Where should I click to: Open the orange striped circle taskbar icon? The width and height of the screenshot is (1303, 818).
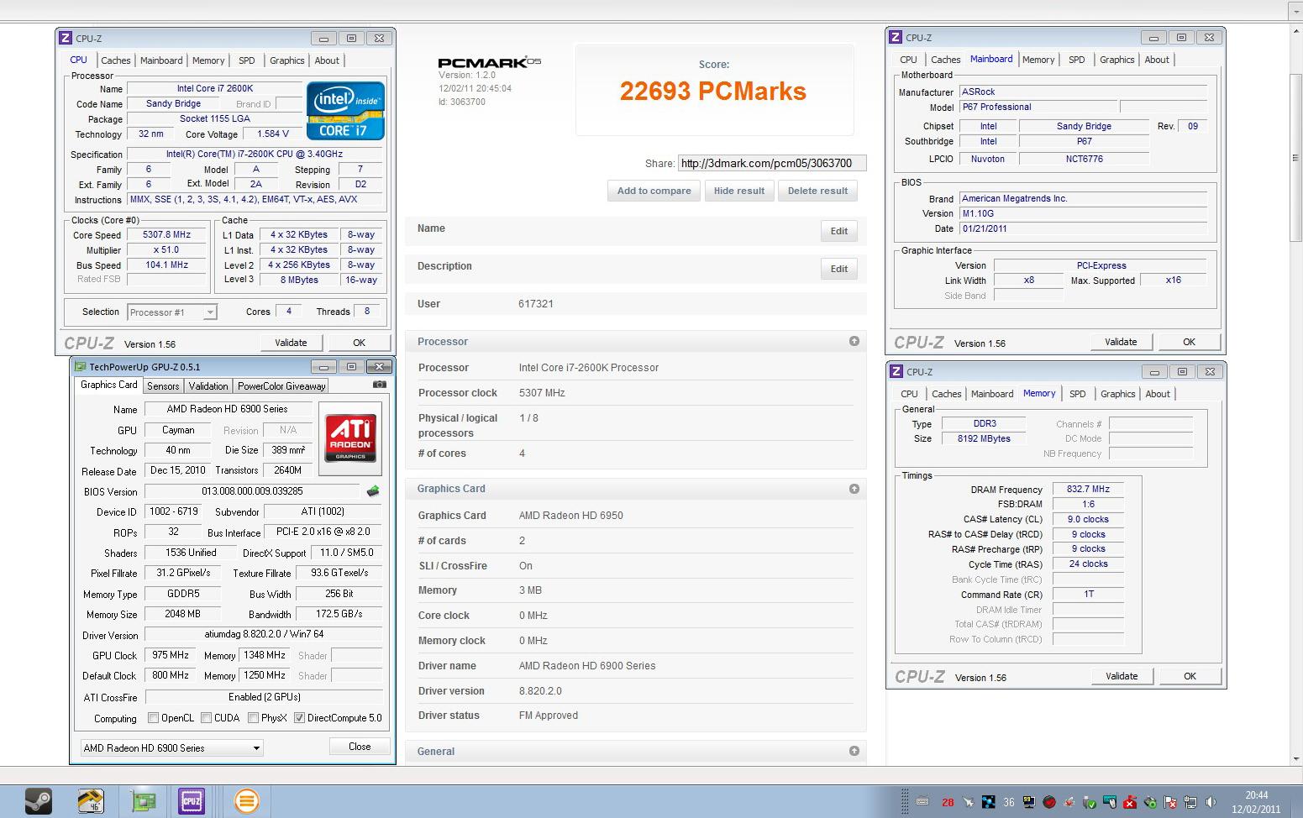246,801
